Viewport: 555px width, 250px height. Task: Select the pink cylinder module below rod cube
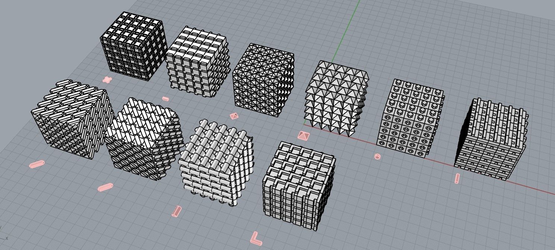coord(176,211)
